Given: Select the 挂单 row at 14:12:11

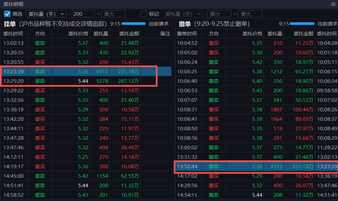Looking at the screenshot, I should pyautogui.click(x=86, y=157).
